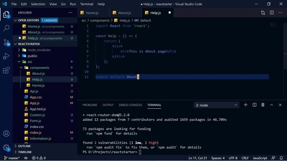
Task: Click the Open Changes icon in editor toolbar
Action: 263,13
